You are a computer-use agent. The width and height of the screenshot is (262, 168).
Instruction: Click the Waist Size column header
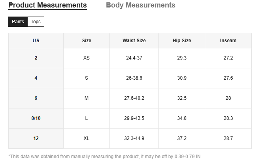point(134,41)
